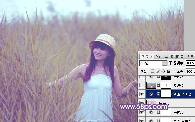The height and width of the screenshot is (122, 195).
Task: Select layer named 选取颜色 2
Action: click(182, 121)
